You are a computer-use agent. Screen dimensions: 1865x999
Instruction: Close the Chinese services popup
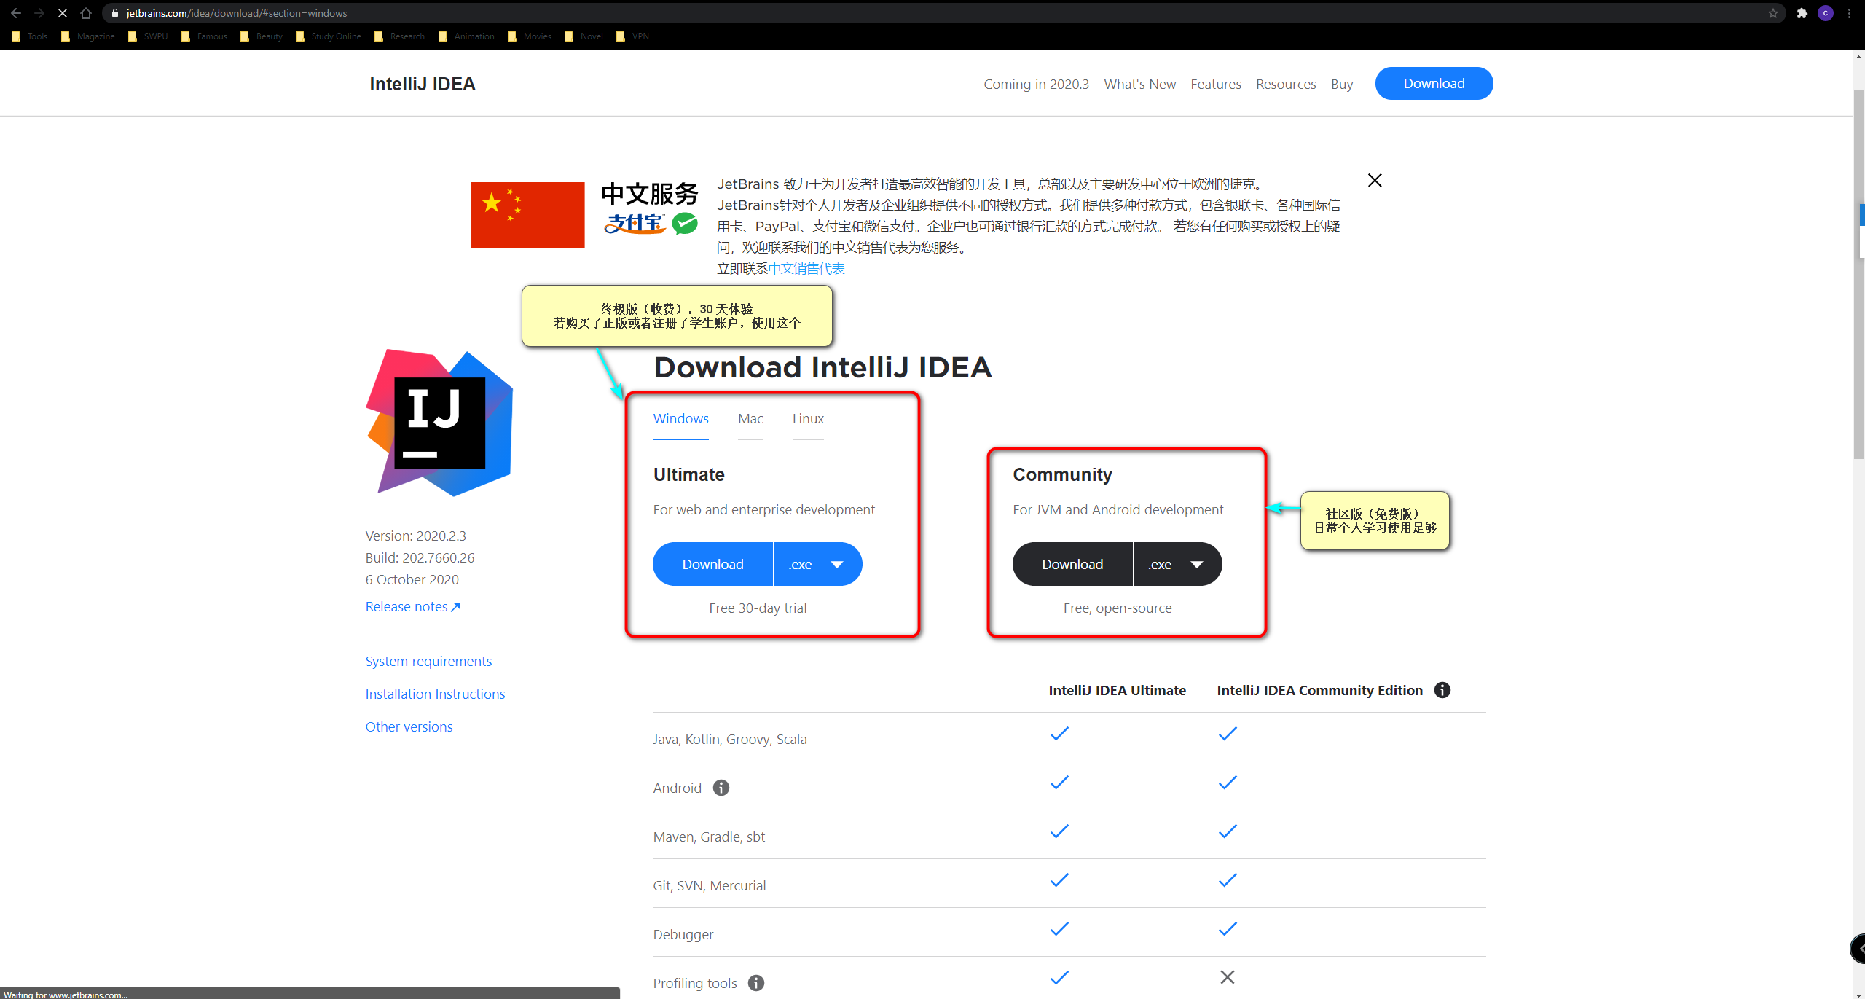click(x=1374, y=180)
